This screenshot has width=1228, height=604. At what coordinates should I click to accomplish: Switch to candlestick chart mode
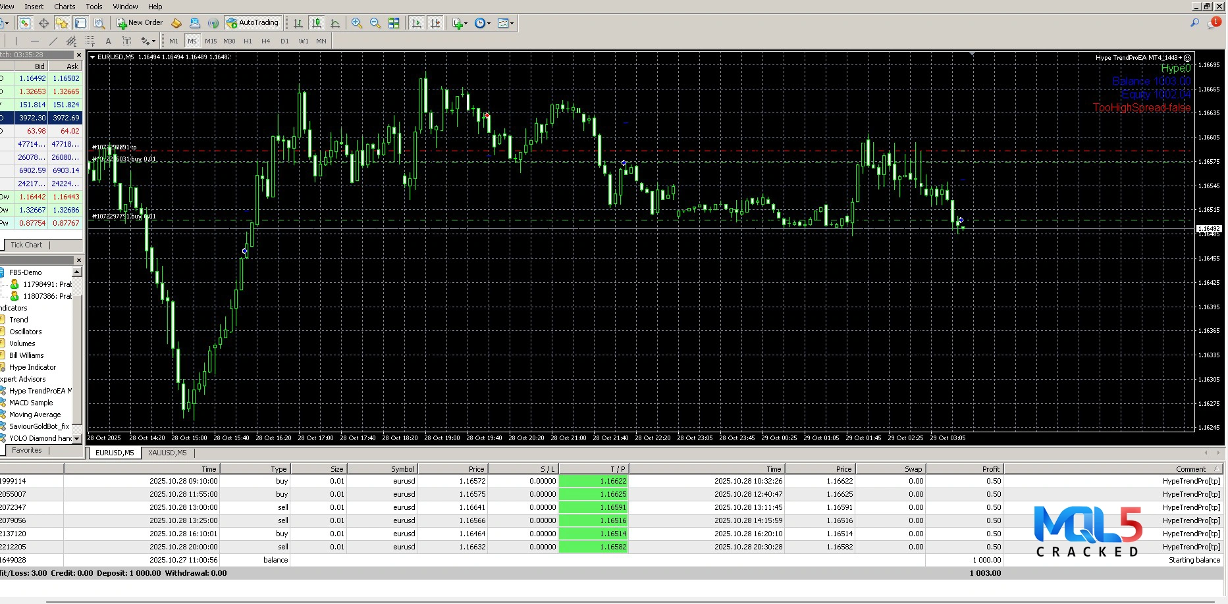tap(317, 23)
